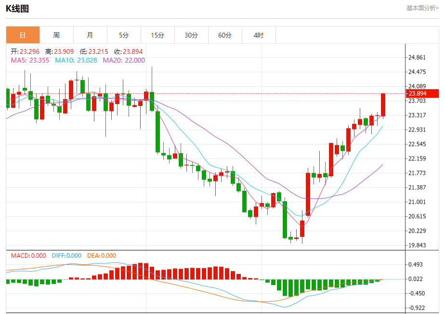Screen dimensions: 445x314
Task: Open the 15分 interval tab
Action: (158, 35)
